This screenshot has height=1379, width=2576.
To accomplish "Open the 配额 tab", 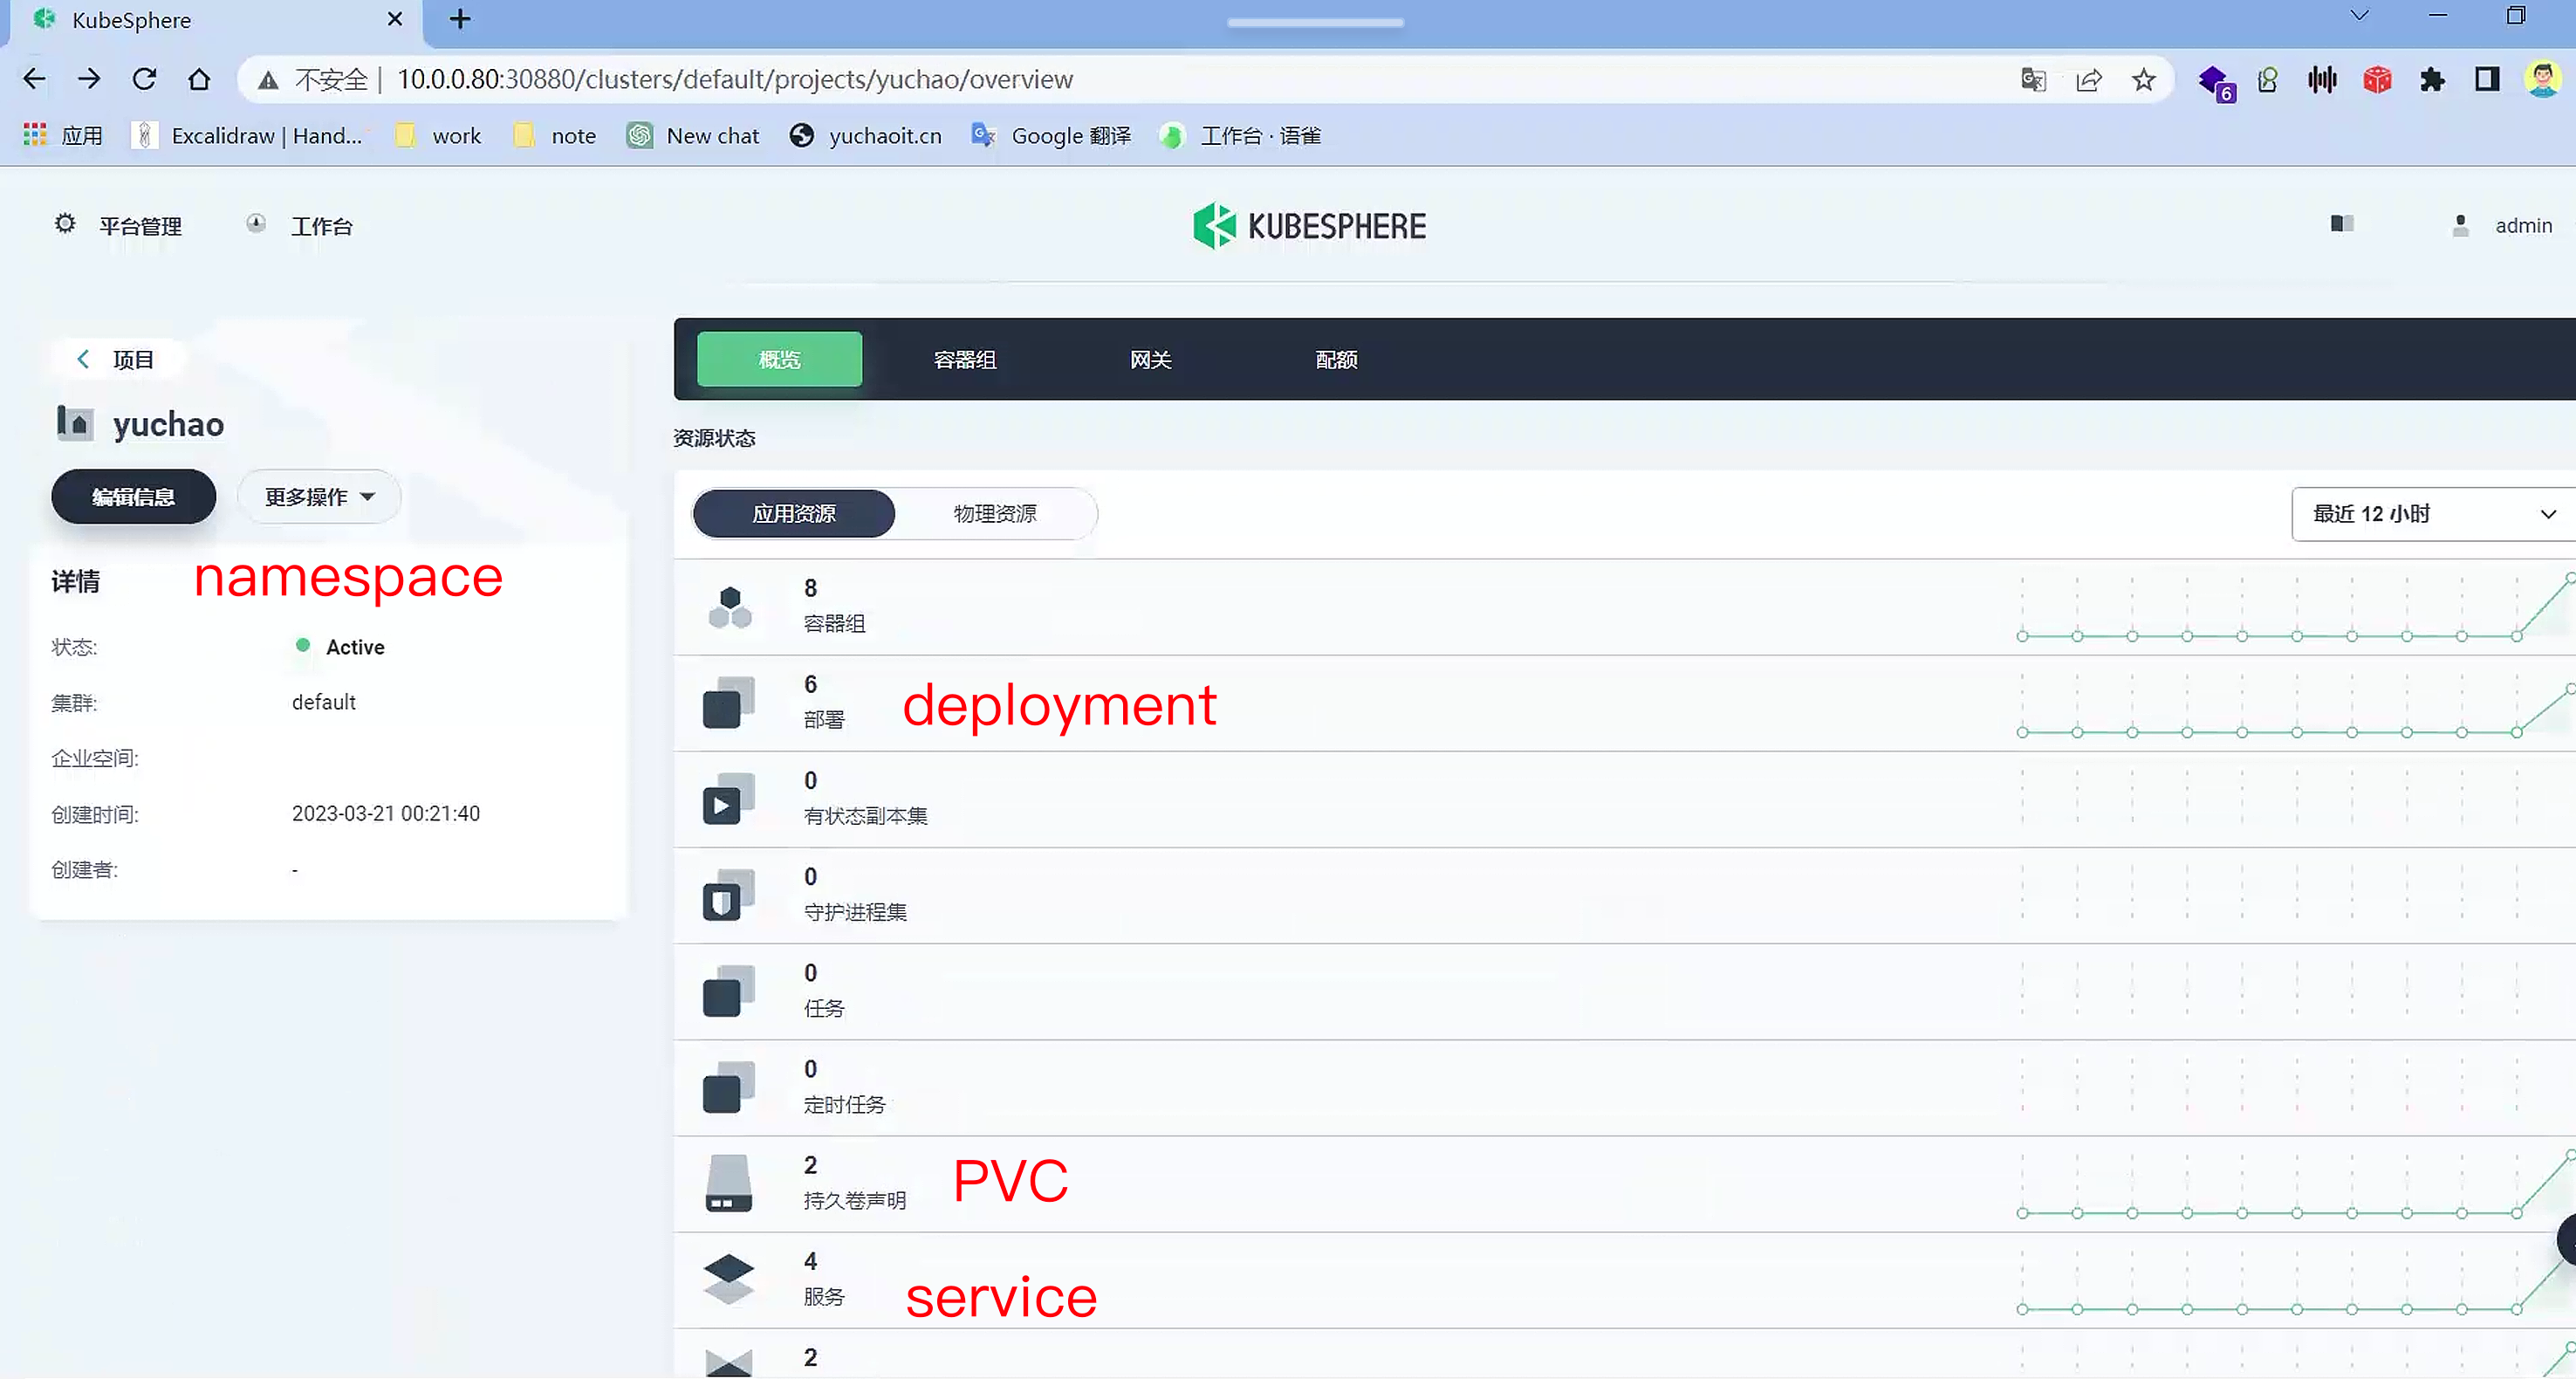I will click(x=1335, y=360).
